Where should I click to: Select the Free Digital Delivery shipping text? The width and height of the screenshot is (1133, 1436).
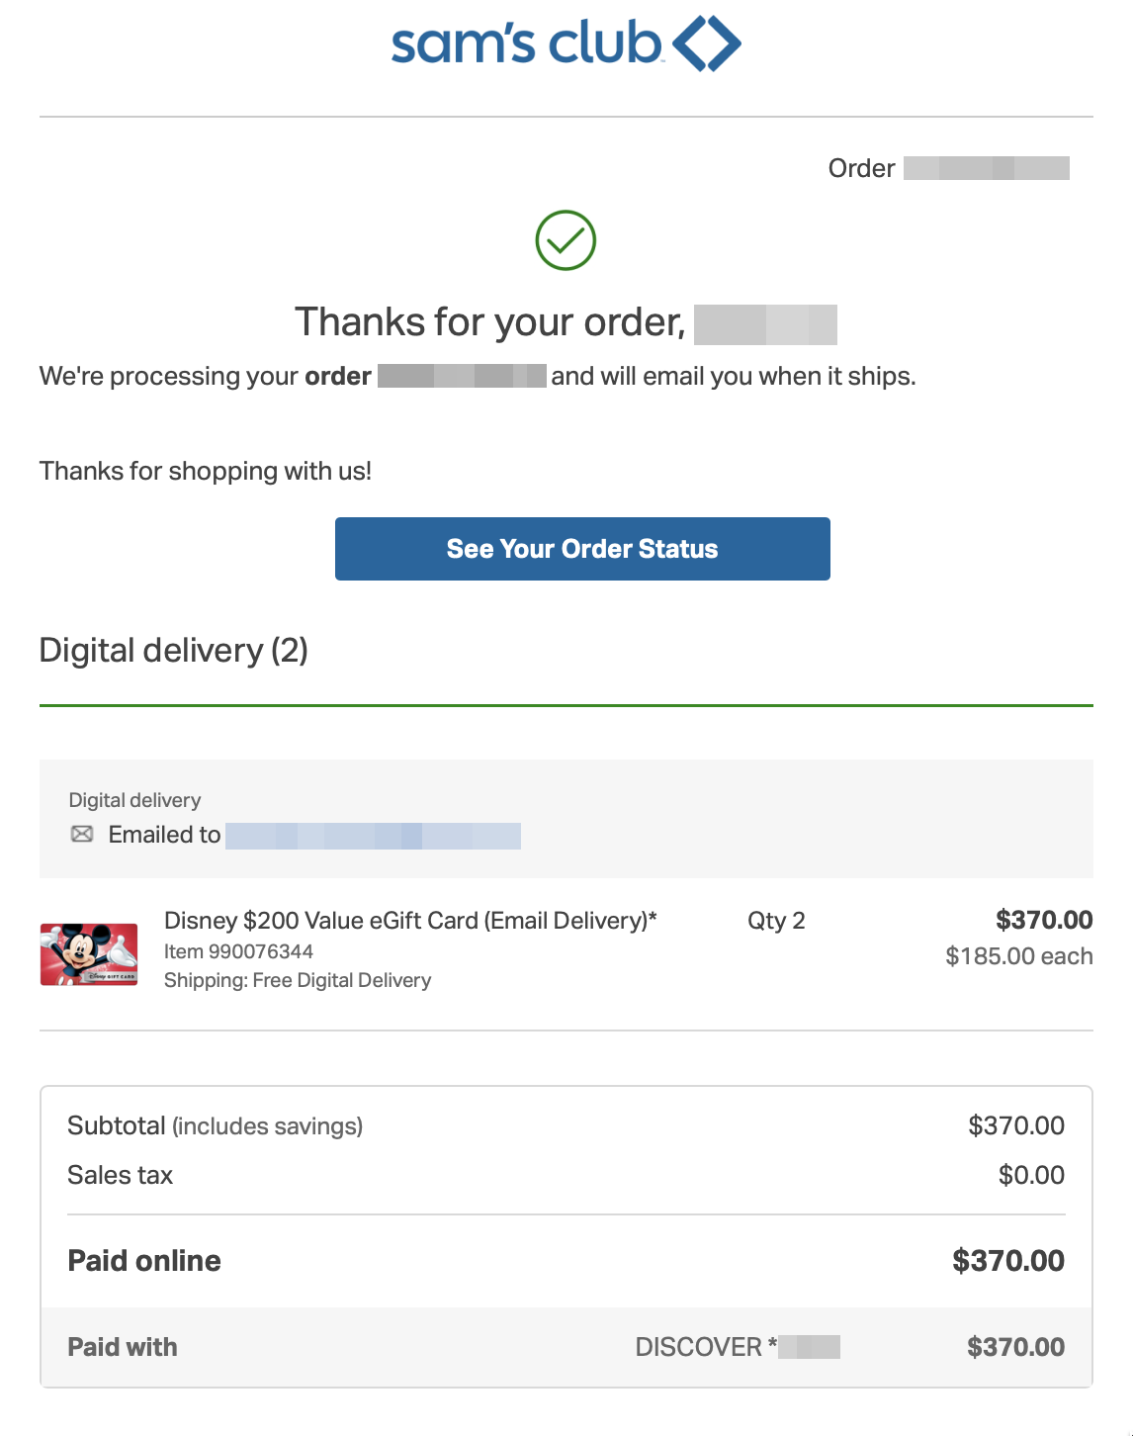click(297, 980)
